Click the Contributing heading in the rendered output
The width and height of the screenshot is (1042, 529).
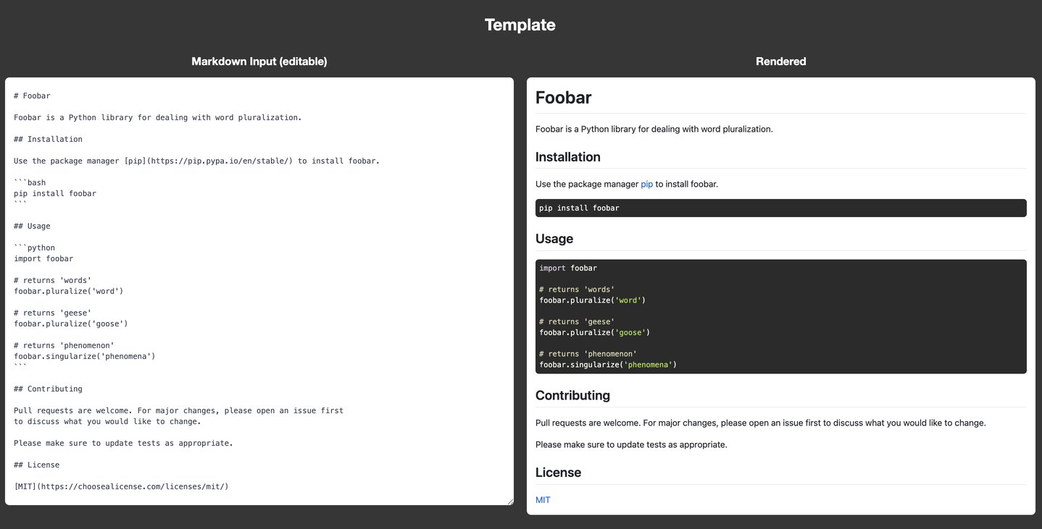(x=572, y=395)
